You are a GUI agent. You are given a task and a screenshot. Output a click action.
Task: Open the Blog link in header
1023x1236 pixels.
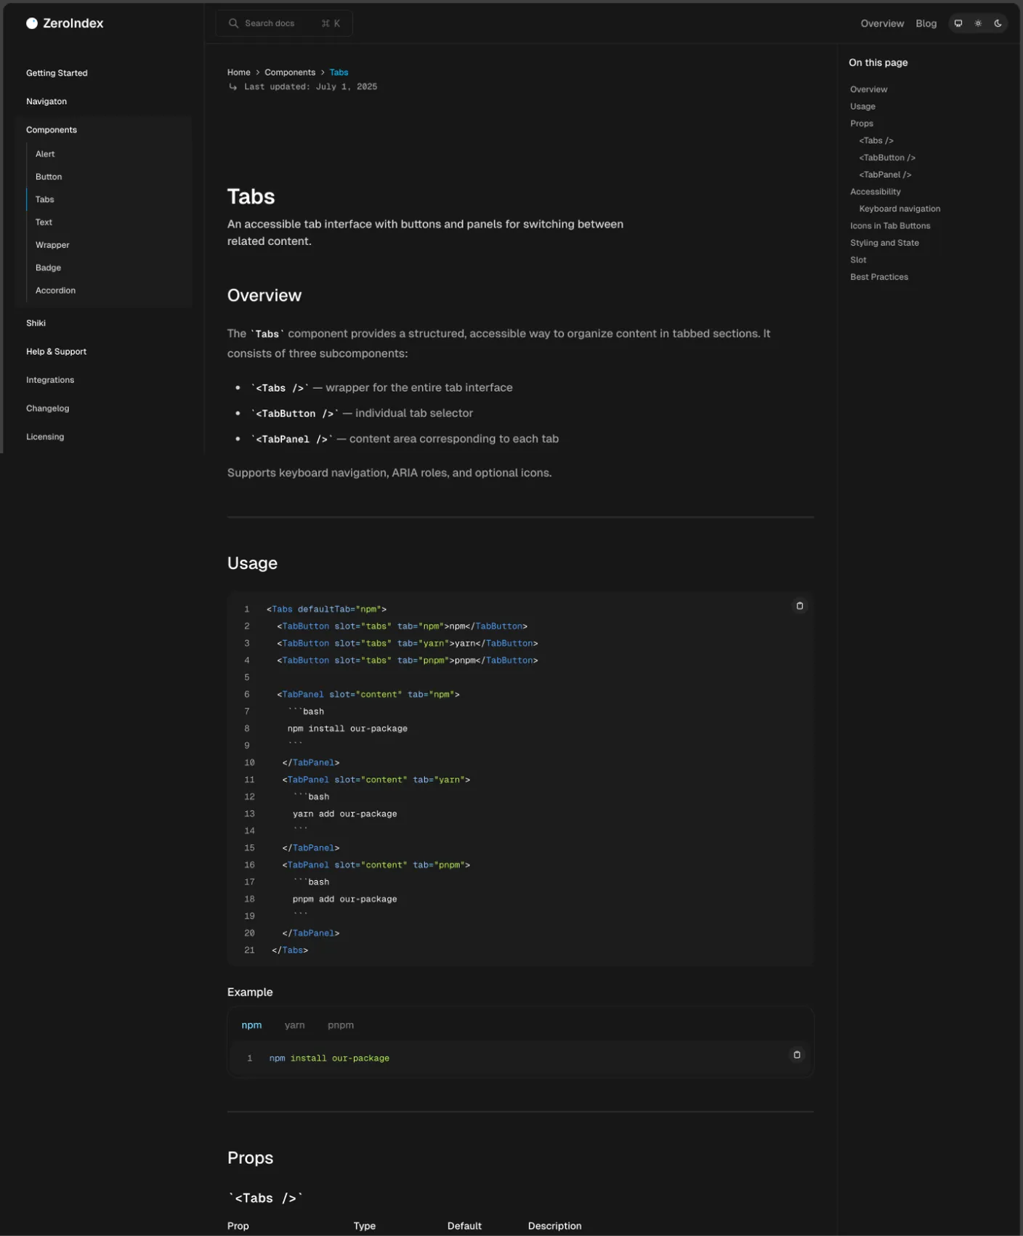[x=926, y=23]
